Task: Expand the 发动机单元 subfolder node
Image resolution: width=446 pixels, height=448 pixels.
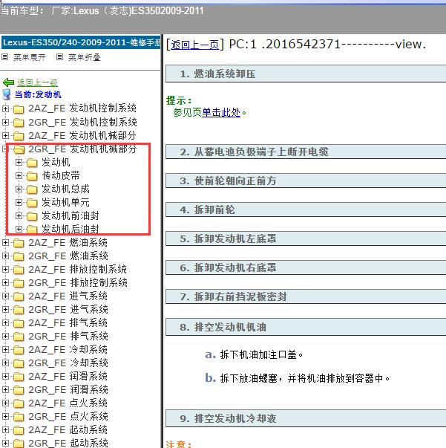Action: point(19,203)
